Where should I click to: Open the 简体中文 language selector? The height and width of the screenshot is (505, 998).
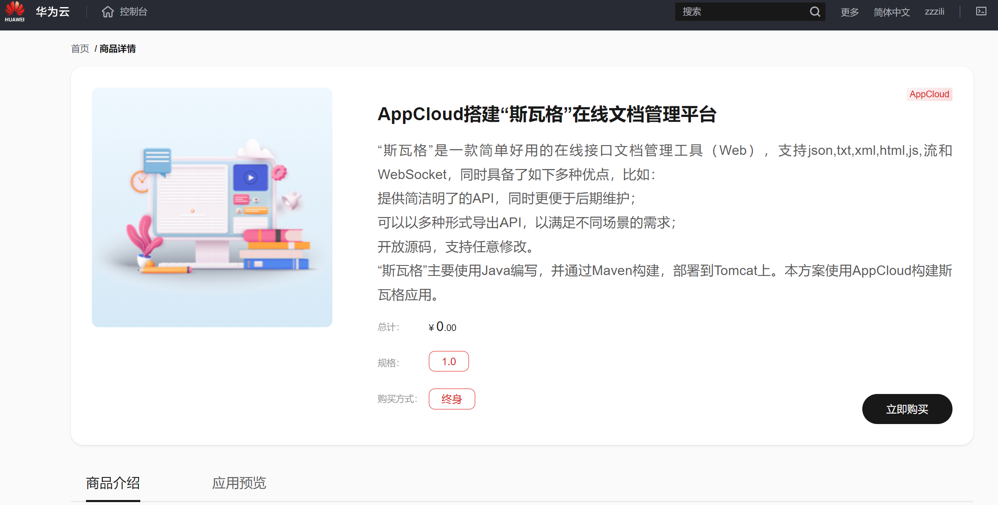(892, 12)
